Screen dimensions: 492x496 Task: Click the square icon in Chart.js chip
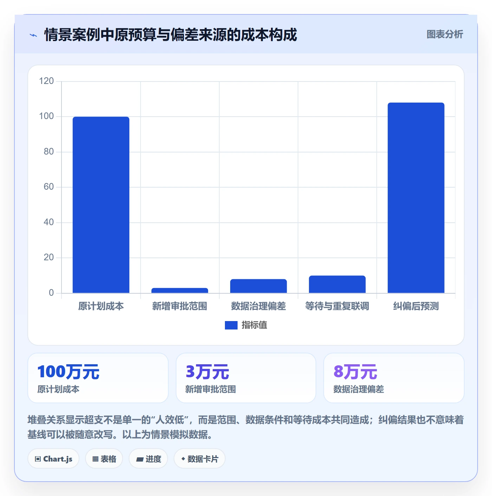(x=38, y=459)
